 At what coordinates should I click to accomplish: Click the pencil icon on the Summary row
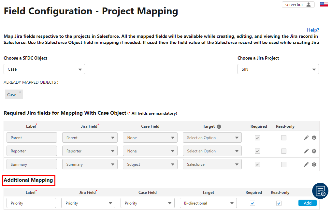[306, 164]
